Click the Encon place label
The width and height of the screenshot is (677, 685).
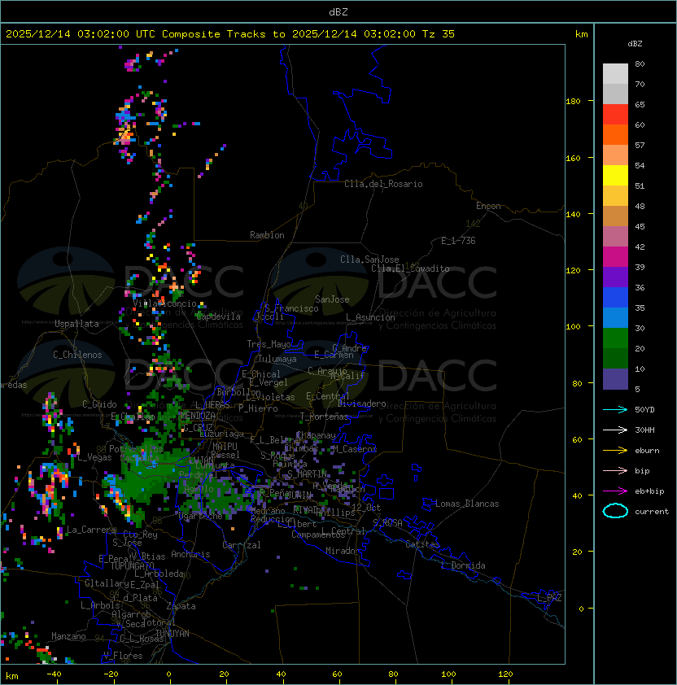pyautogui.click(x=488, y=206)
